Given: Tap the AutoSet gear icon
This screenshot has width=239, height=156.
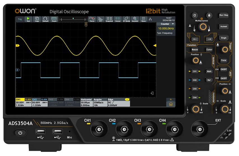Looking at the screenshot, I should (135, 19).
